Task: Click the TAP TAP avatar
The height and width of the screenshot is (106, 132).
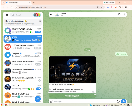Action: click(8, 87)
